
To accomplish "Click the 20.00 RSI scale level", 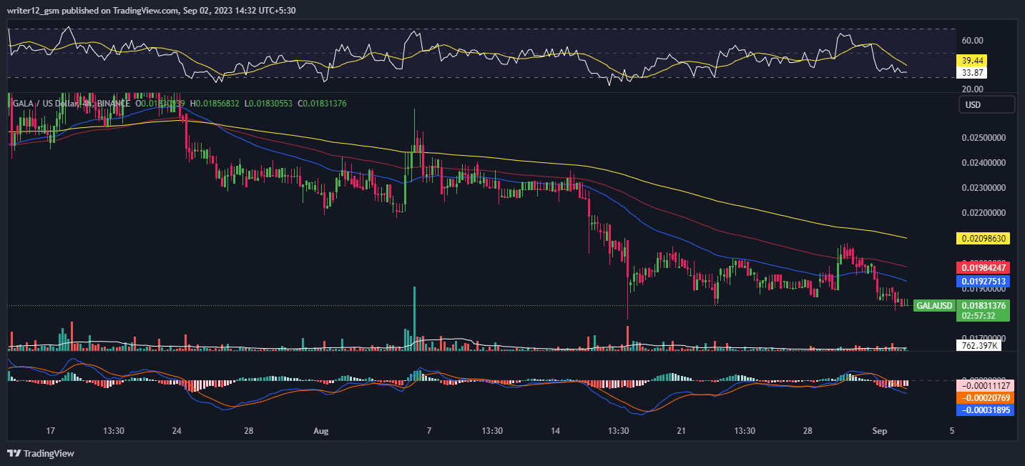I will [972, 89].
